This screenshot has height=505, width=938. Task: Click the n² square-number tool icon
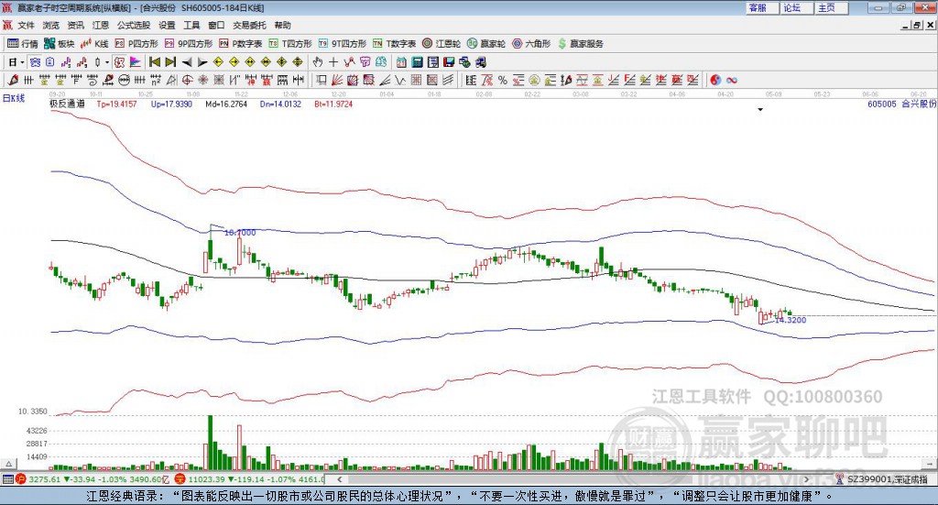point(156,80)
